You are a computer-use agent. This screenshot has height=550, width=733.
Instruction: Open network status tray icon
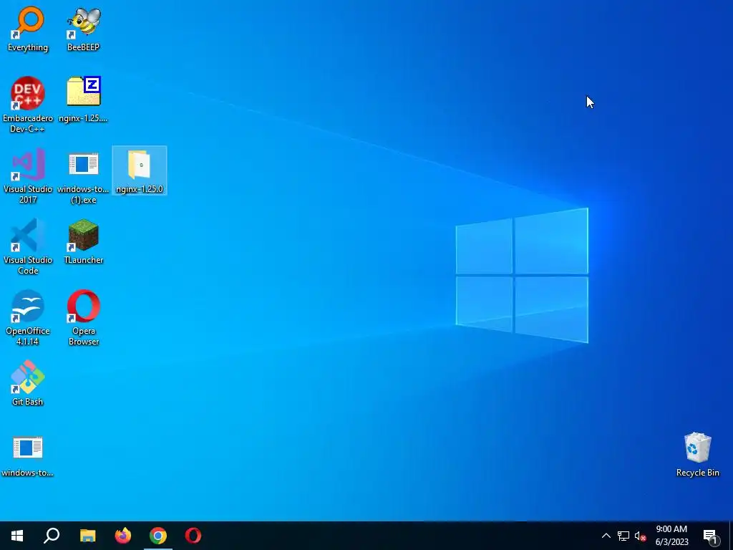(623, 536)
